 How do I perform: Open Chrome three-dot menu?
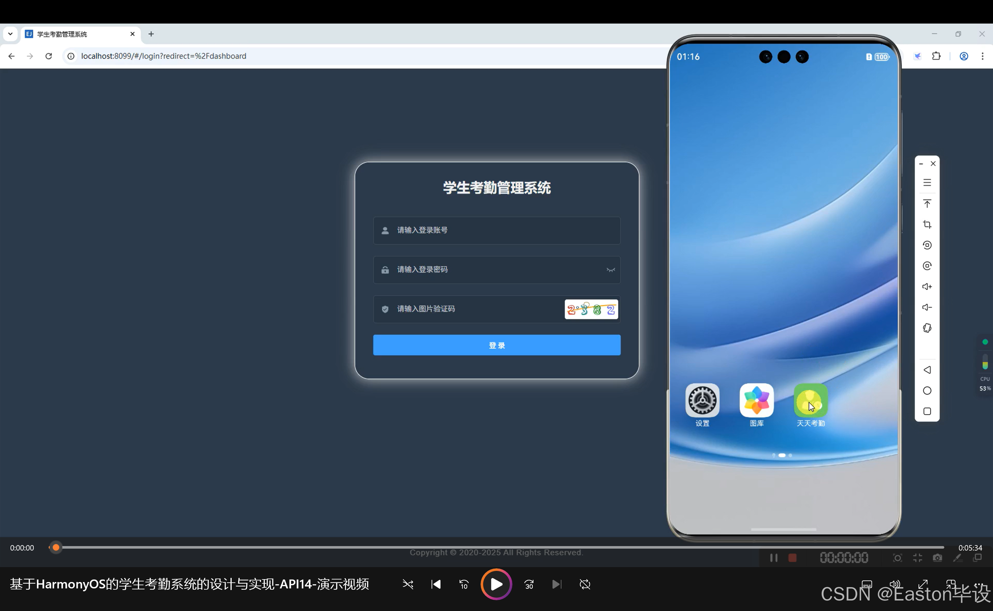[x=982, y=56]
